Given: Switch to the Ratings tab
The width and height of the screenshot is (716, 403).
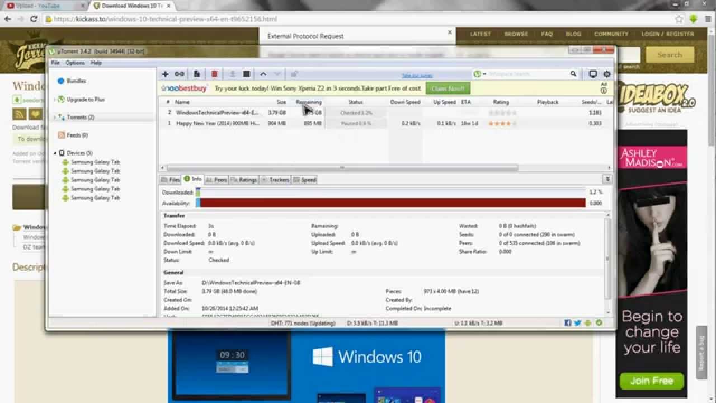Looking at the screenshot, I should [243, 180].
